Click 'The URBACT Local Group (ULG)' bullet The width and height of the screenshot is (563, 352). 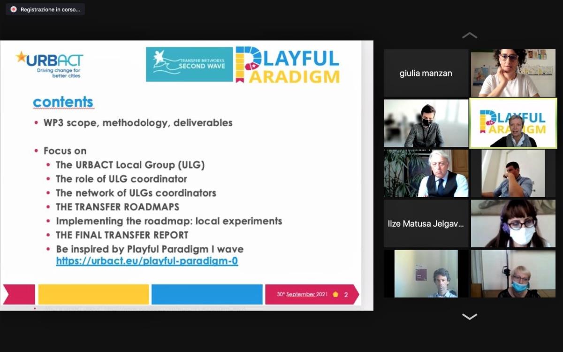(130, 165)
